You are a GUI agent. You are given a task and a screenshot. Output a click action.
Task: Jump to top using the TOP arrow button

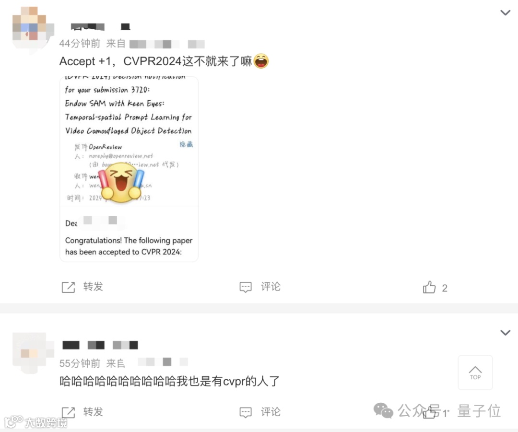[475, 373]
